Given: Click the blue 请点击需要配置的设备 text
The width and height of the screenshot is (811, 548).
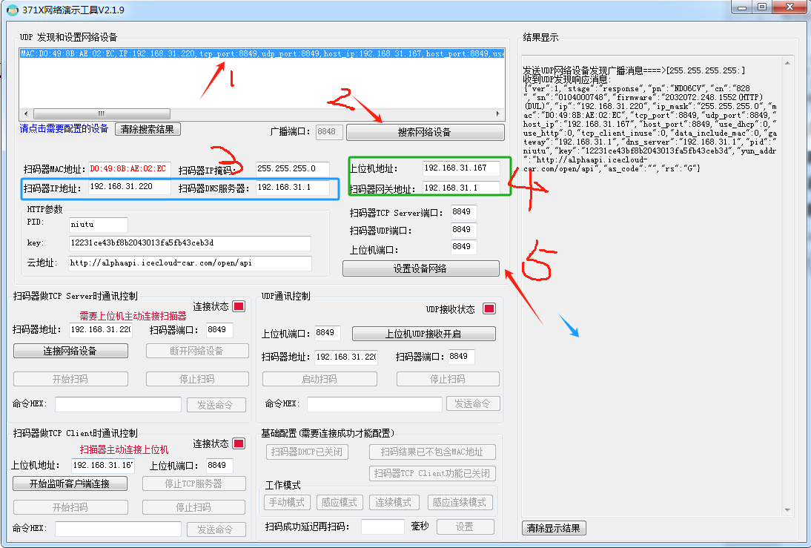Looking at the screenshot, I should coord(64,129).
